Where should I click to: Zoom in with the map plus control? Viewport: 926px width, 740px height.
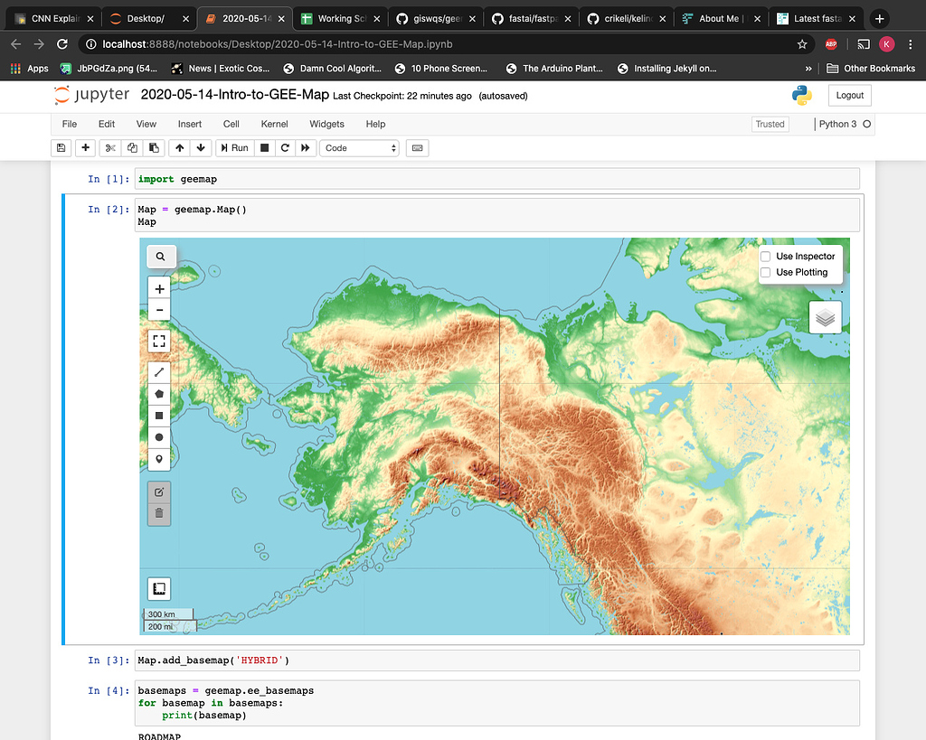coord(159,288)
